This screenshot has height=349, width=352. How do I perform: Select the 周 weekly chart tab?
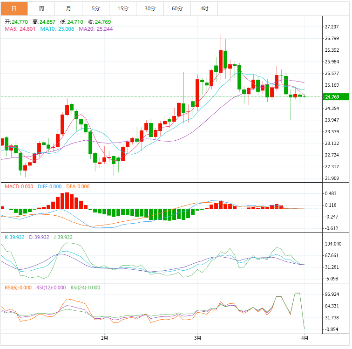click(x=41, y=8)
